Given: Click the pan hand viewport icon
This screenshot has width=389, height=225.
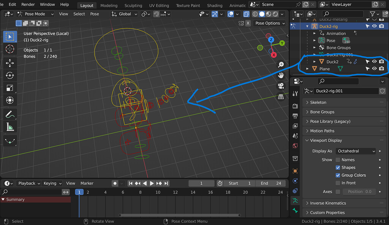Looking at the screenshot, I should point(281,76).
